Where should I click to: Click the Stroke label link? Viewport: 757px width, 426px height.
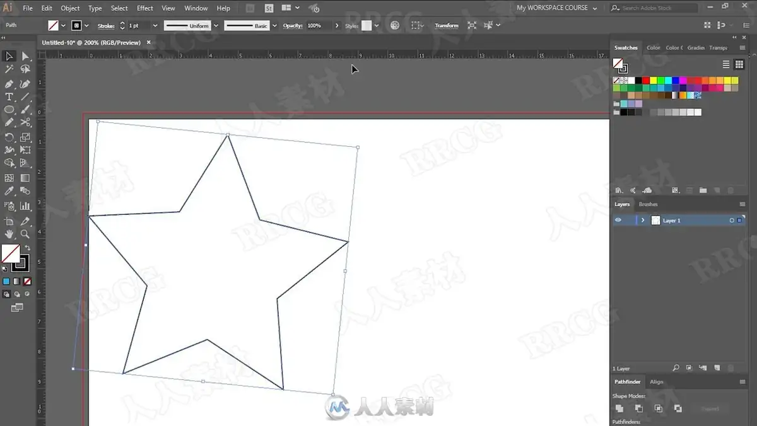coord(106,26)
